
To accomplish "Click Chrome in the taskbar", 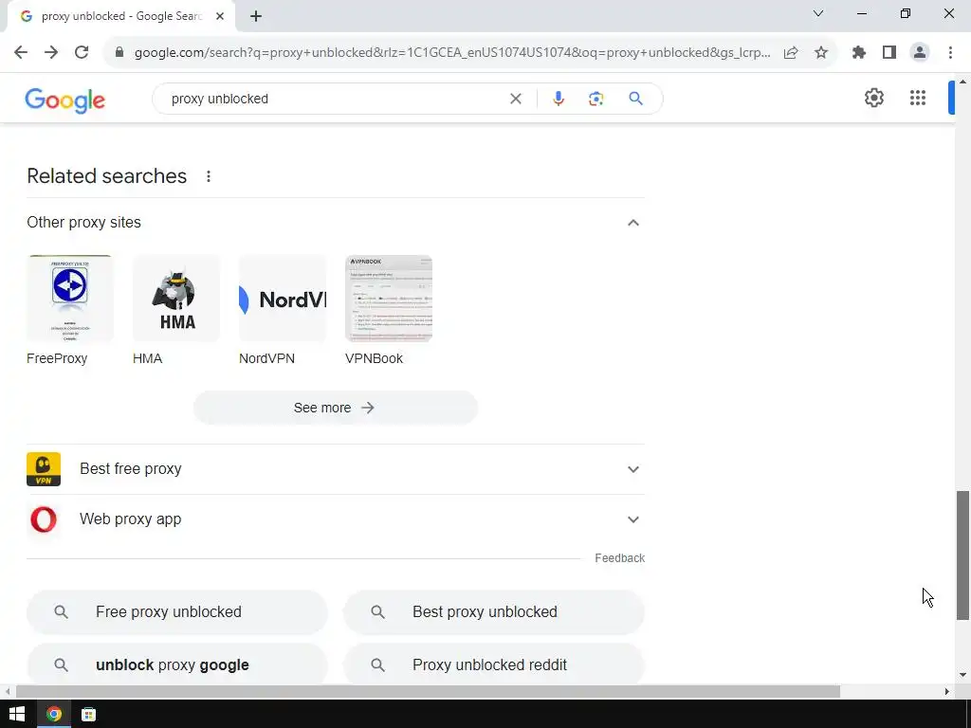I will coord(54,714).
